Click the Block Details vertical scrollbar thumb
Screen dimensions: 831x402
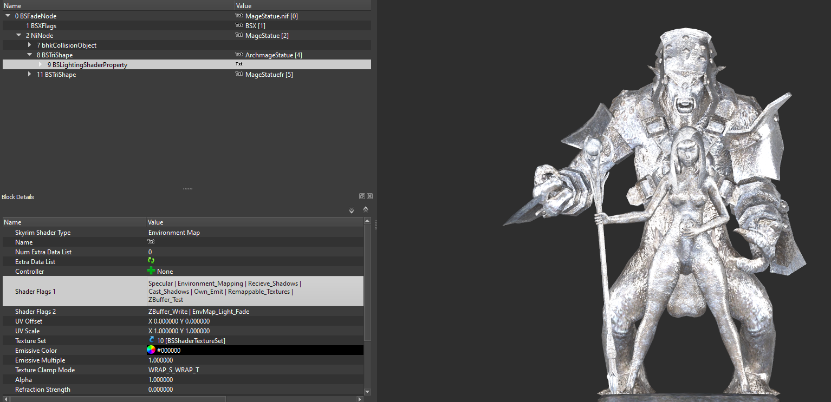[367, 282]
